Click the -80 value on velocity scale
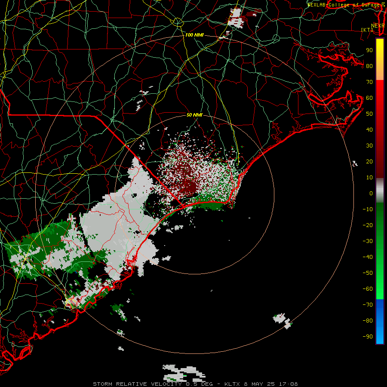387x387 pixels. point(368,321)
